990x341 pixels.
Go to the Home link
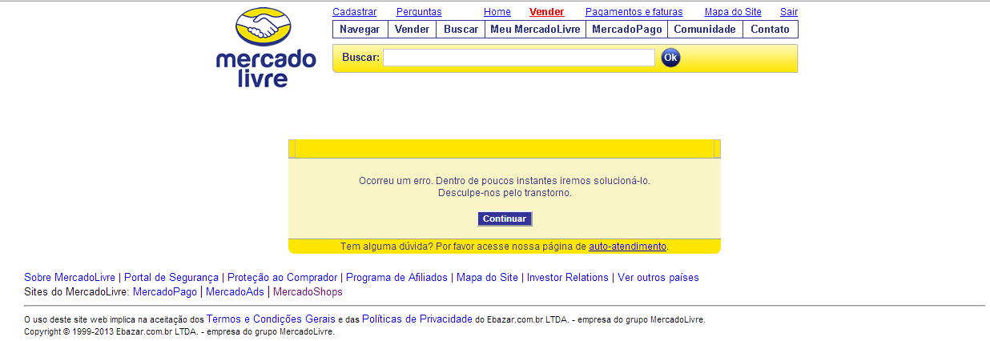click(497, 12)
